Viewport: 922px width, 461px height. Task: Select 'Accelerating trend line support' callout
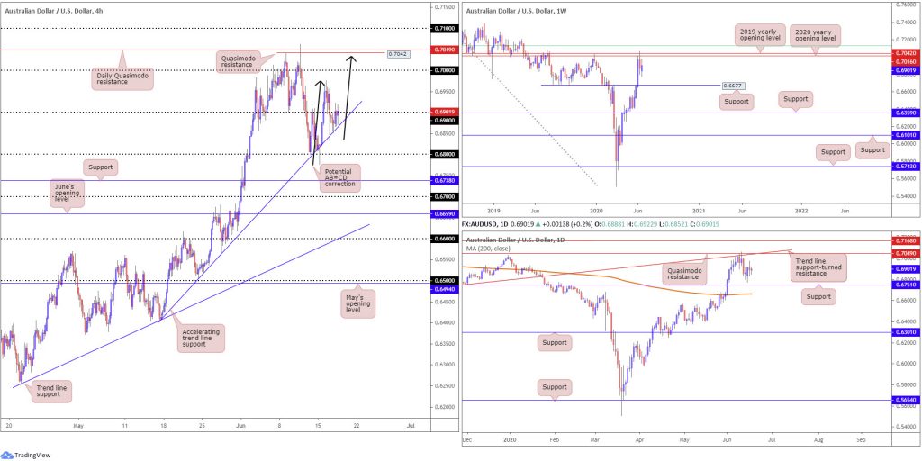[201, 339]
